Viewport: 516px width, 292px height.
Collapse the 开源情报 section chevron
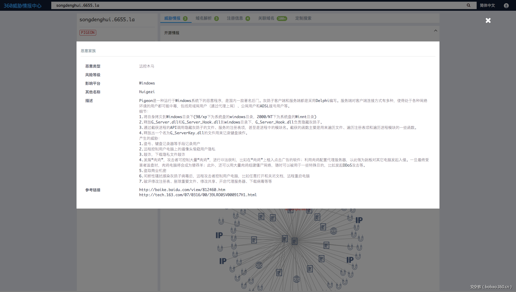435,30
